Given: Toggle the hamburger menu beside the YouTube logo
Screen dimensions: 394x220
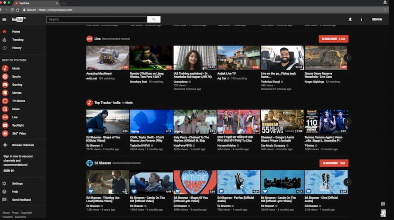Looking at the screenshot, I should pos(4,19).
